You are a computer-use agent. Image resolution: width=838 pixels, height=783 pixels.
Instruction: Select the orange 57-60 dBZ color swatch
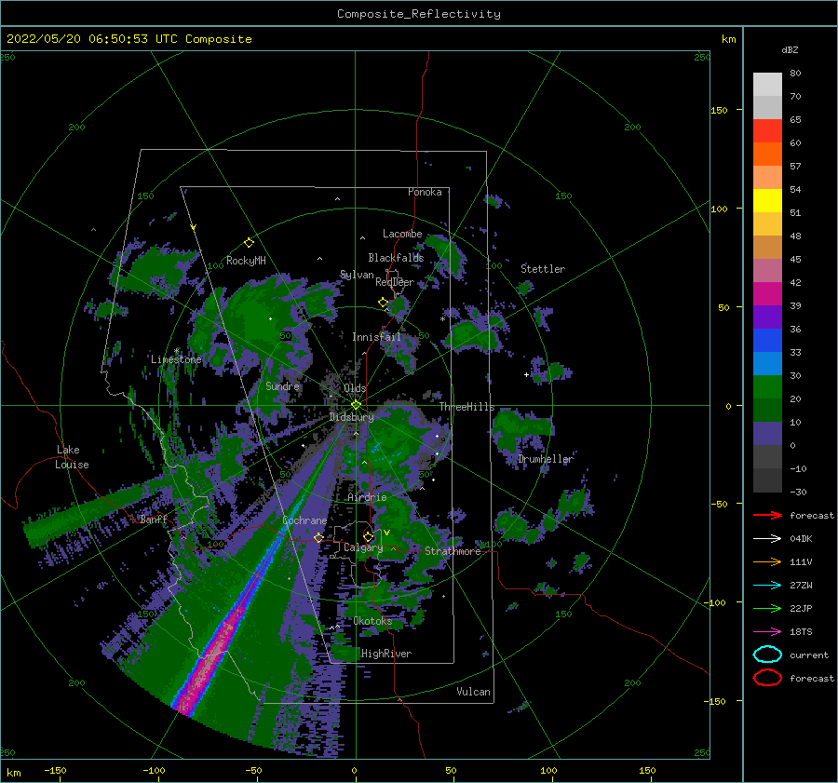[767, 154]
